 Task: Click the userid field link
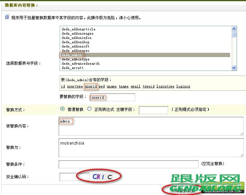coord(91,86)
